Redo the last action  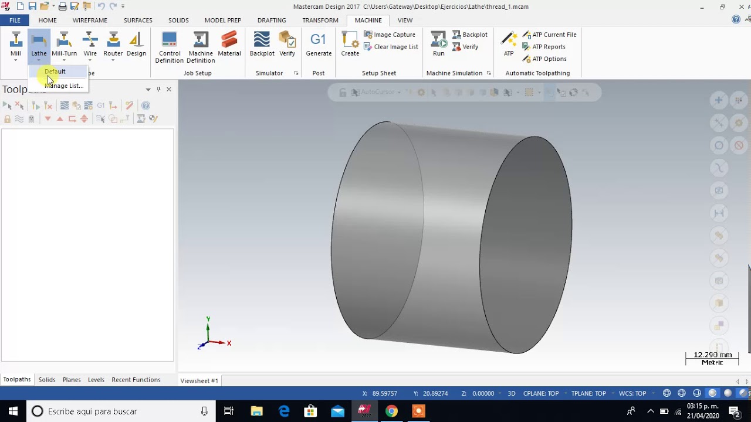[113, 6]
